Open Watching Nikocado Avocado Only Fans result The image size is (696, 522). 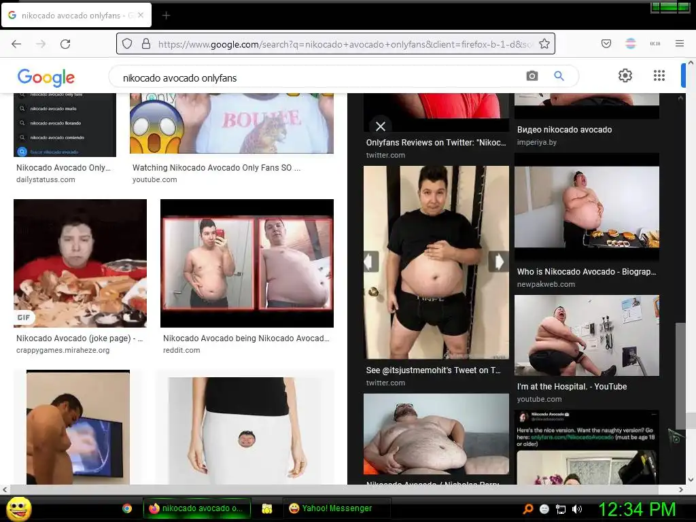point(216,168)
